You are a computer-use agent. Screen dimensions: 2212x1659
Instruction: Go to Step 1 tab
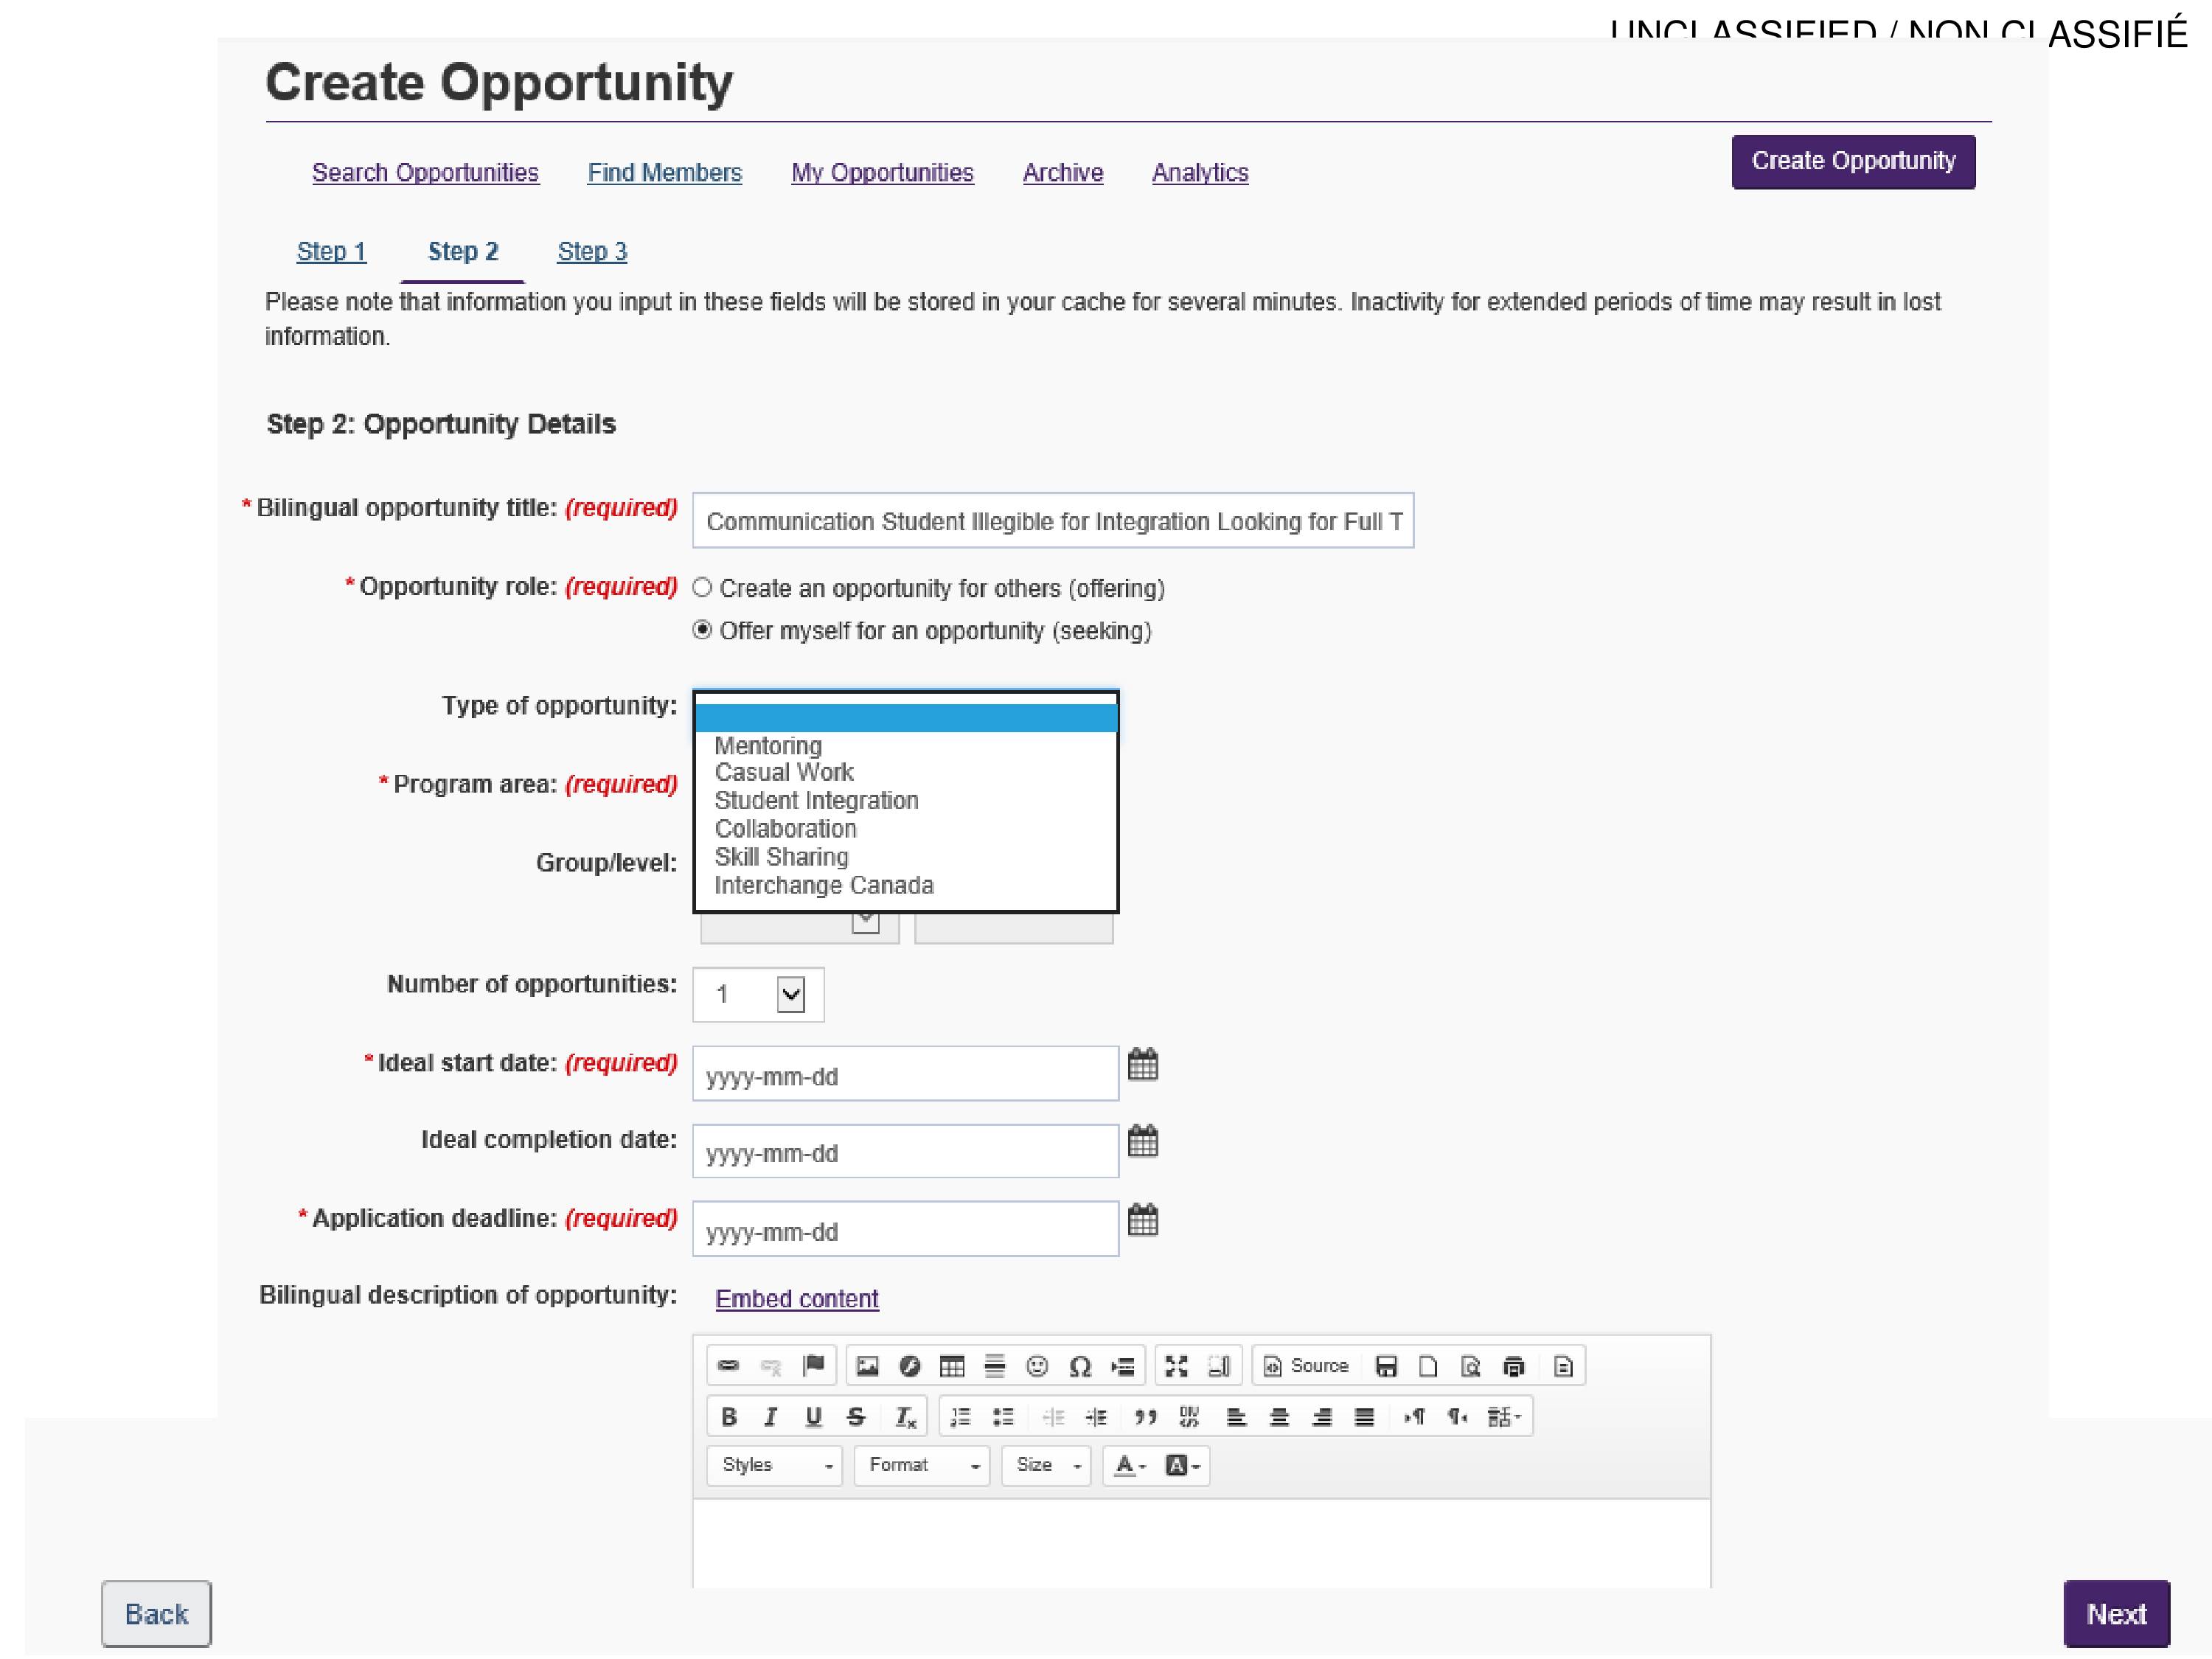(332, 252)
